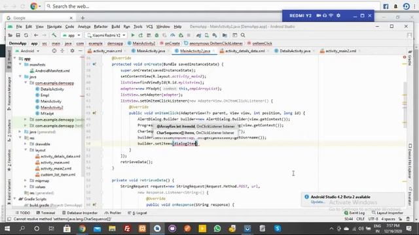The width and height of the screenshot is (419, 235).
Task: Click the Update link in notification
Action: tap(317, 202)
